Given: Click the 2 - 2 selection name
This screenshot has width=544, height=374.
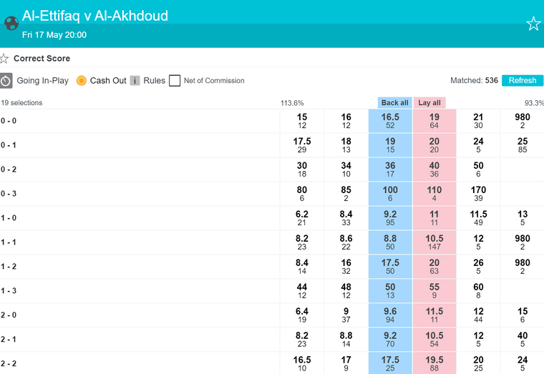Looking at the screenshot, I should pyautogui.click(x=9, y=363).
